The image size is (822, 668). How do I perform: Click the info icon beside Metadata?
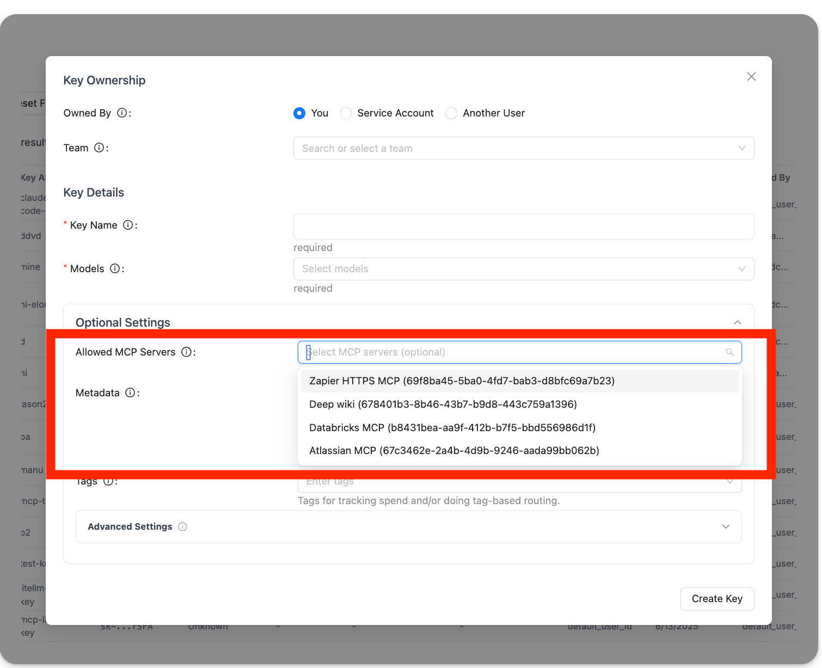tap(130, 393)
